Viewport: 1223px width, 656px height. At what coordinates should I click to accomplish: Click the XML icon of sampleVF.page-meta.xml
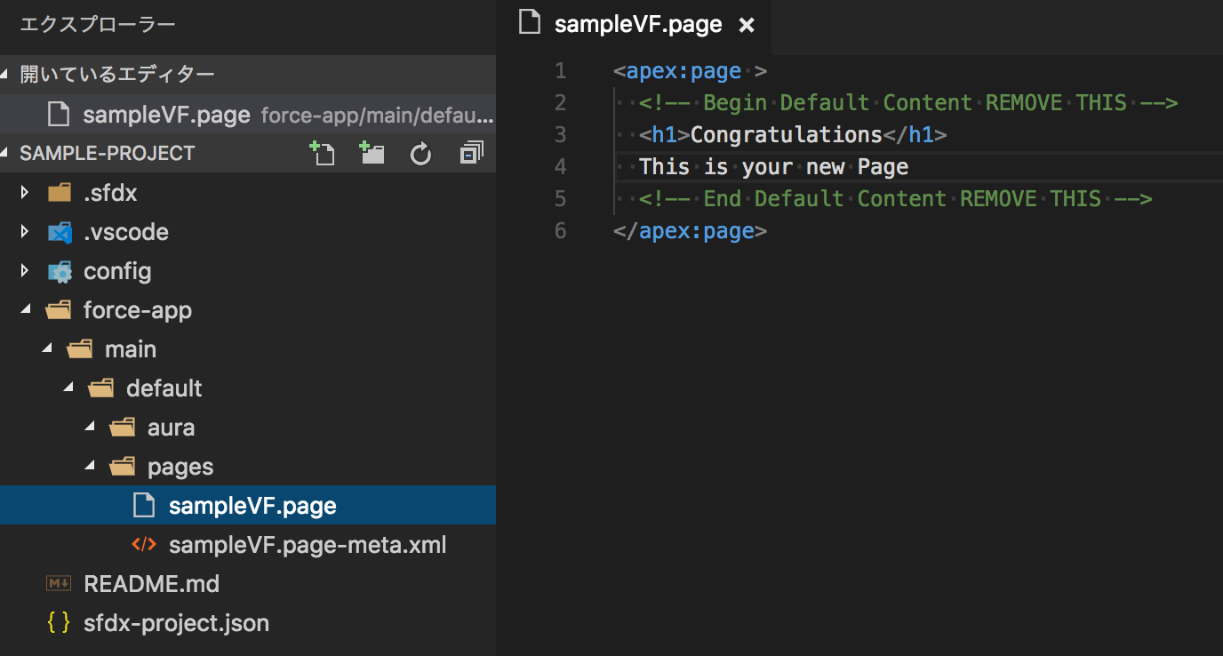coord(144,545)
